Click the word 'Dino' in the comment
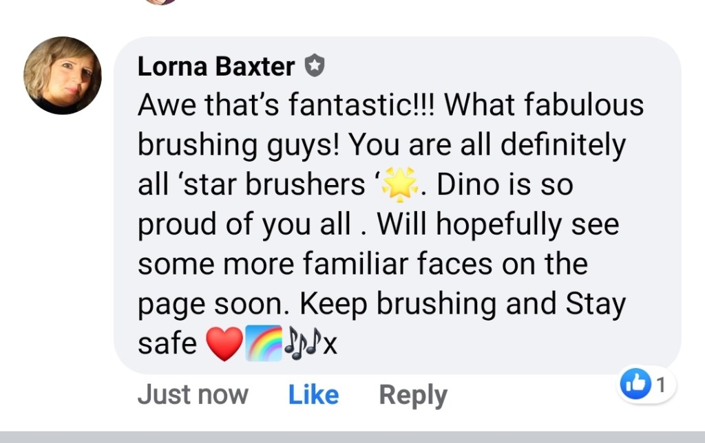705x443 pixels. pos(470,186)
